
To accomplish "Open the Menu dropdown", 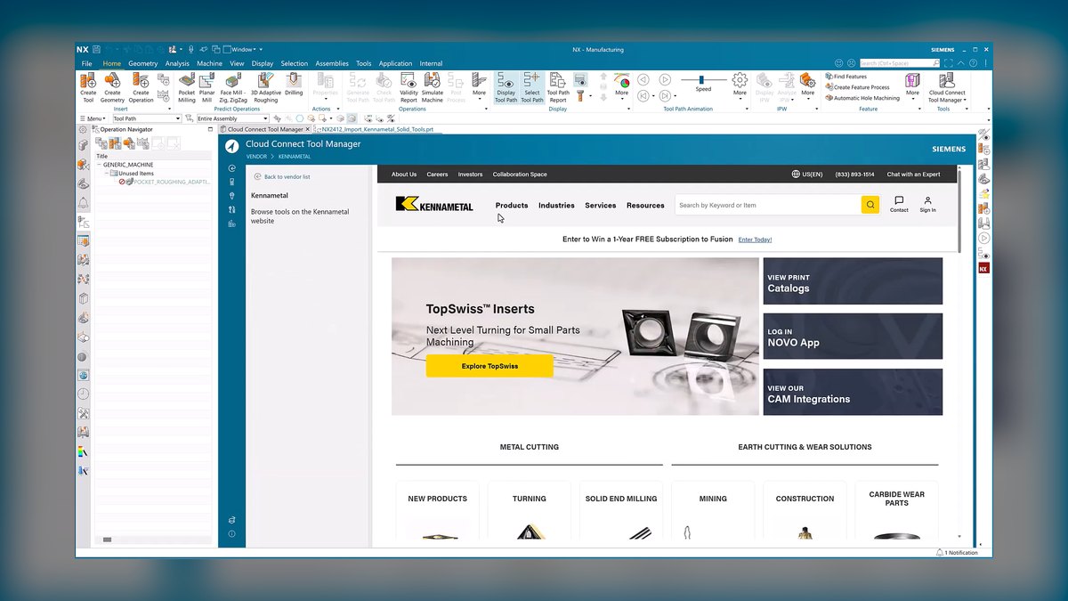I will (93, 118).
